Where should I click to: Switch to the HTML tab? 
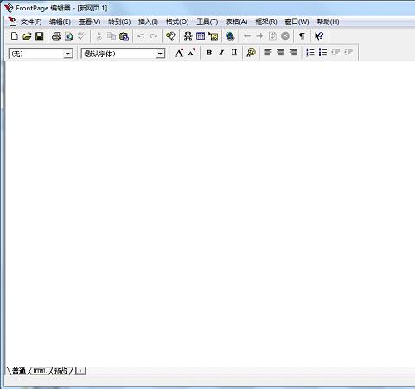coord(40,371)
